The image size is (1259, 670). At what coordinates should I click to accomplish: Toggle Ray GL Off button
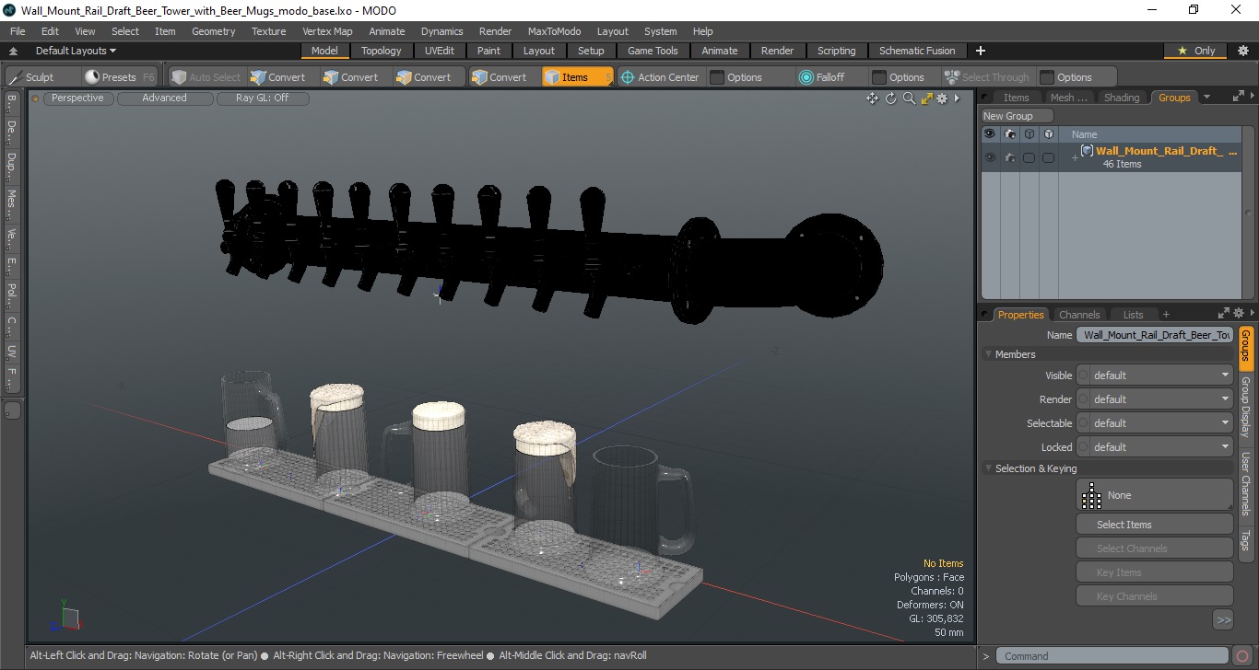[262, 98]
